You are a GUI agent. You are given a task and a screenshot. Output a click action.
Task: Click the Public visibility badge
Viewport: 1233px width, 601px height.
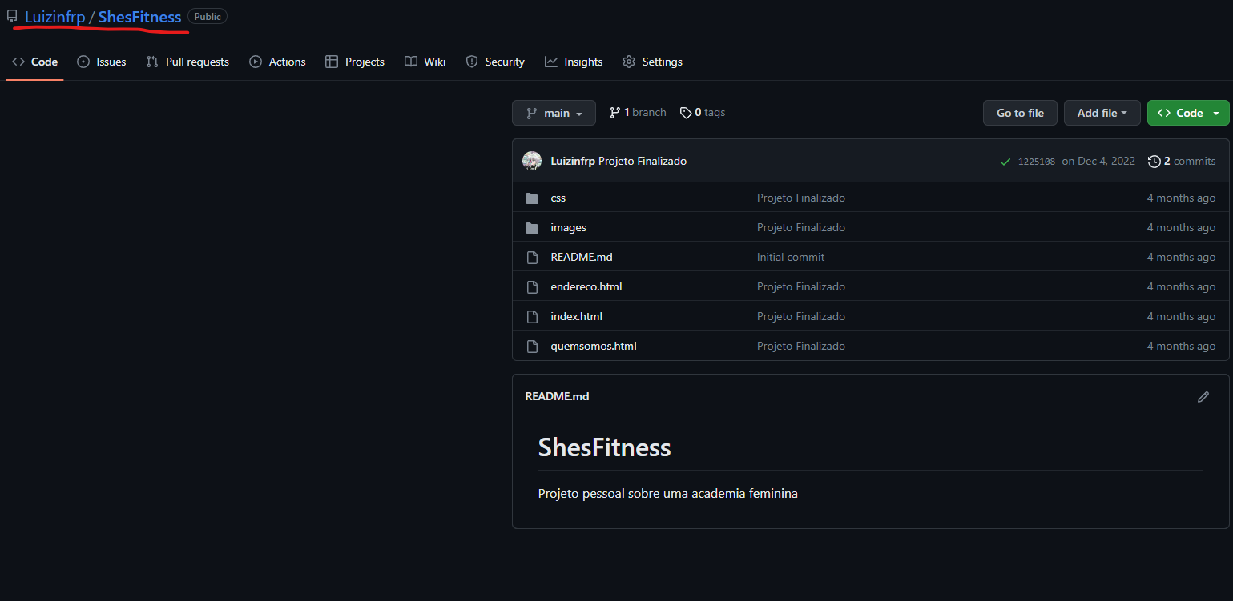pos(208,16)
